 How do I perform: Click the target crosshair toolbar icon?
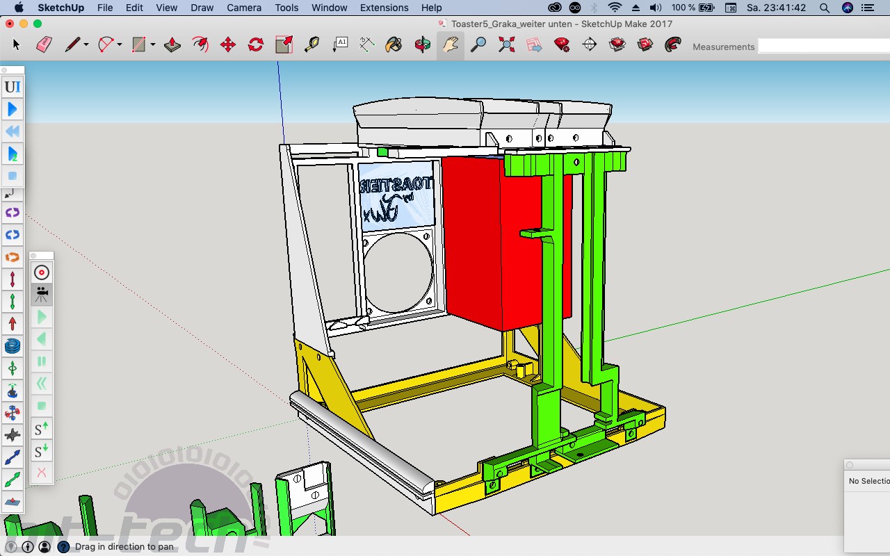[x=590, y=45]
